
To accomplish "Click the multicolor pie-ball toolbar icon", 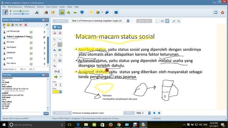I will (x=98, y=12).
